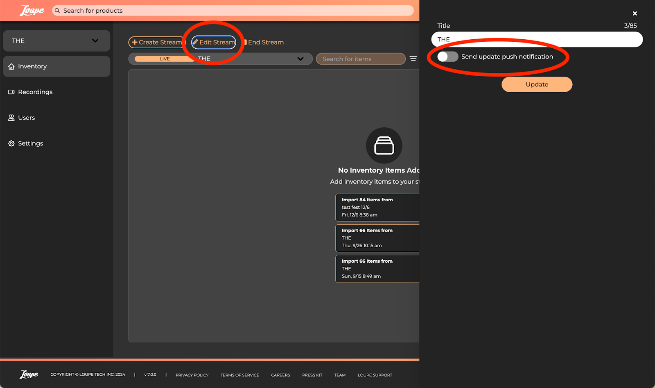Click the Title text field

(536, 39)
